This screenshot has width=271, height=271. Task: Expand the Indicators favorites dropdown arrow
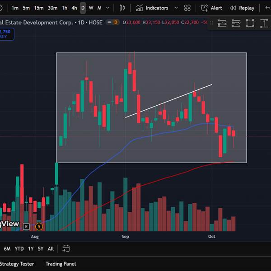click(x=176, y=8)
